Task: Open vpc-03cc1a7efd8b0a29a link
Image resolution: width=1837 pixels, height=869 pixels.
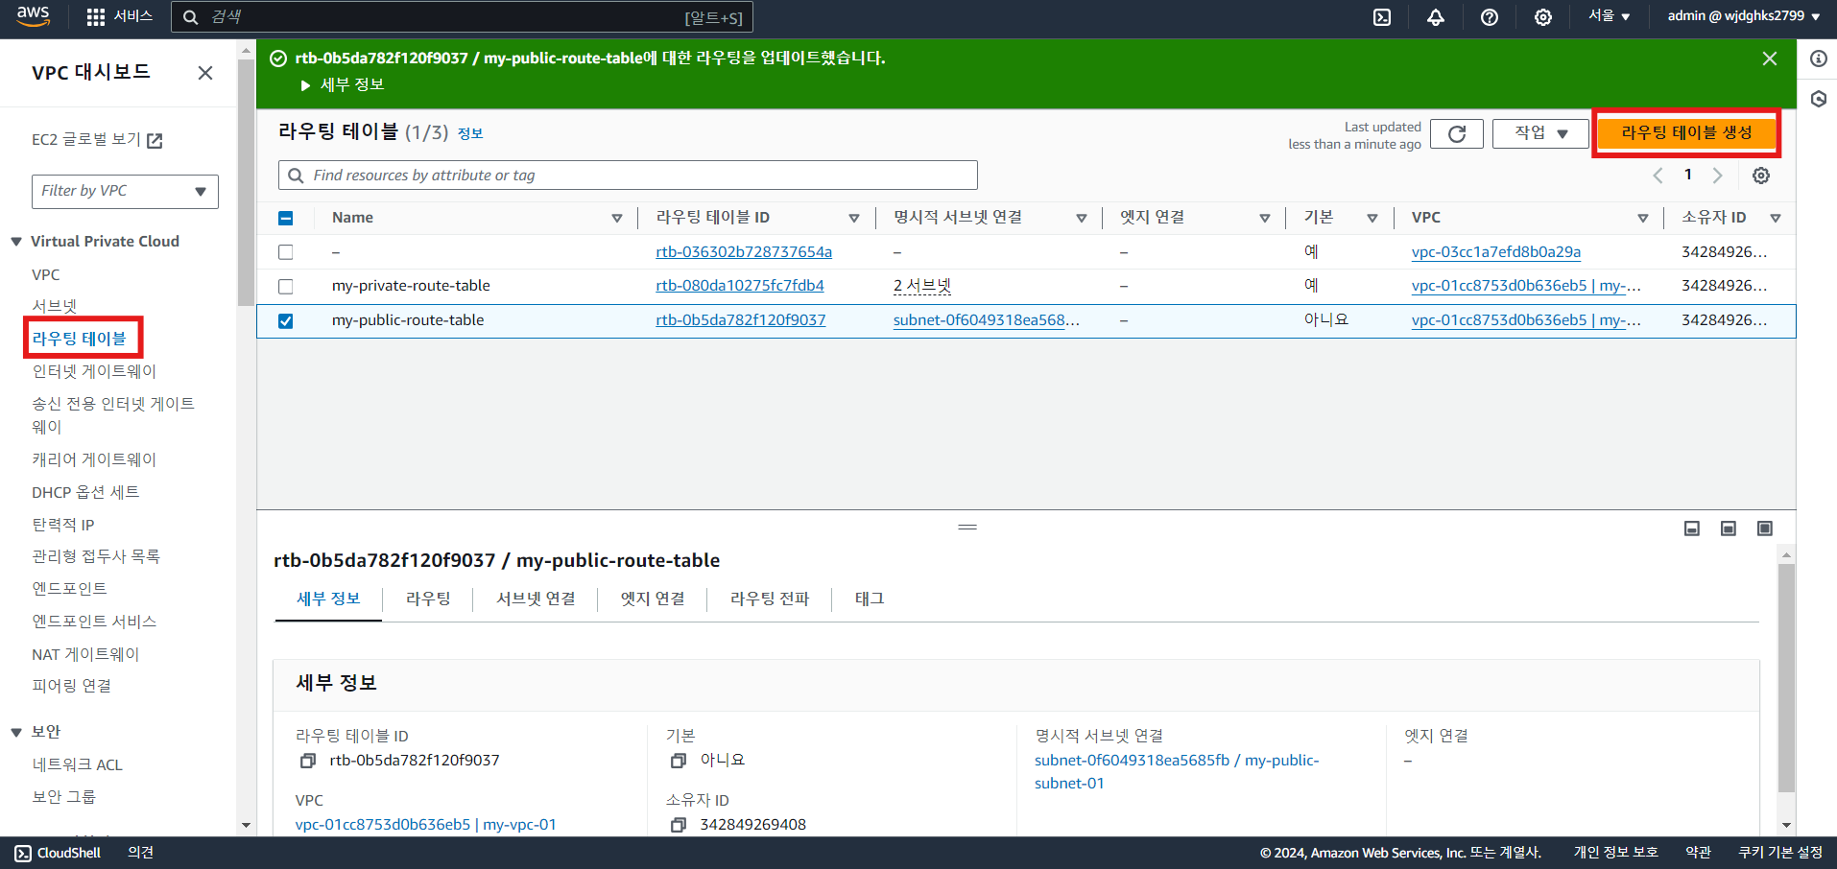Action: point(1496,252)
